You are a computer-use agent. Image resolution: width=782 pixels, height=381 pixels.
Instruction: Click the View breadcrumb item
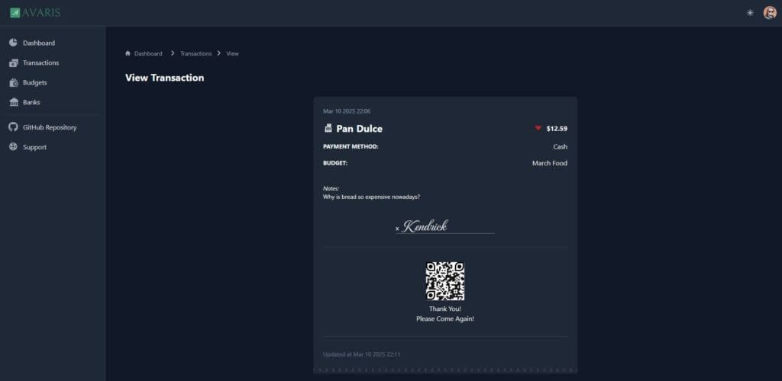[x=232, y=53]
